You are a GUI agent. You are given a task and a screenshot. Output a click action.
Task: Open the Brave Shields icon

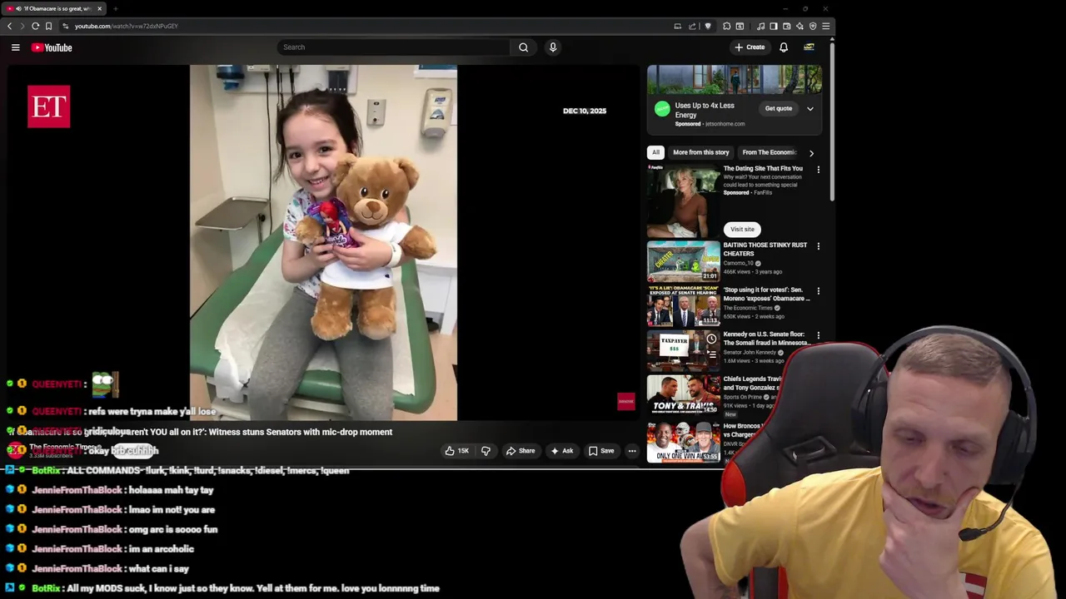tap(708, 26)
